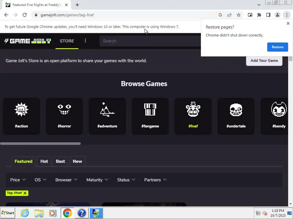Open the picture-in-picture media control icon
Viewport: 293px width, 219px height.
click(250, 15)
